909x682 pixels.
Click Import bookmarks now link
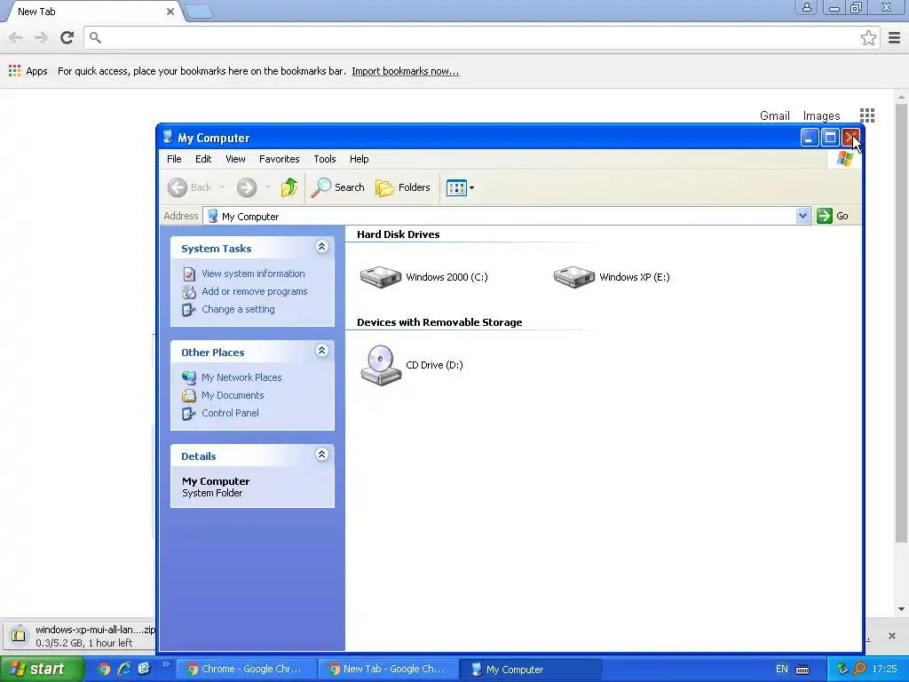[405, 71]
